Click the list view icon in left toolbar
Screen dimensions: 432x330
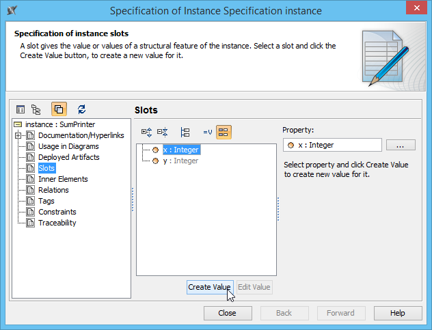tap(21, 109)
